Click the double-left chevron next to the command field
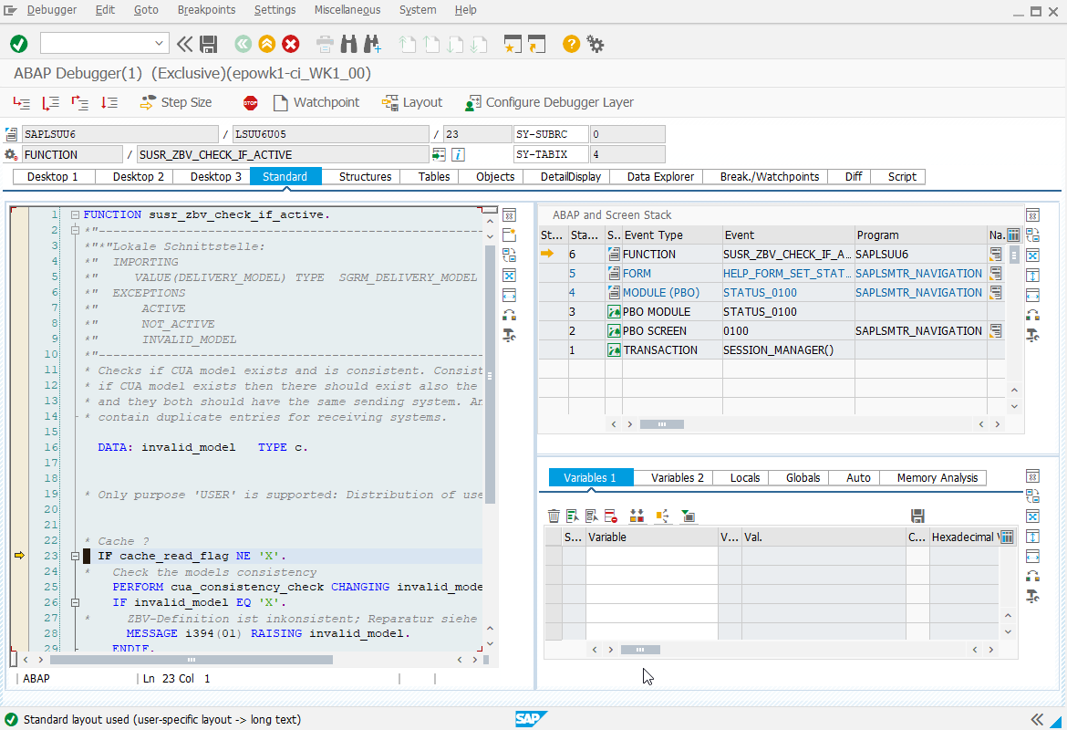 [x=184, y=45]
